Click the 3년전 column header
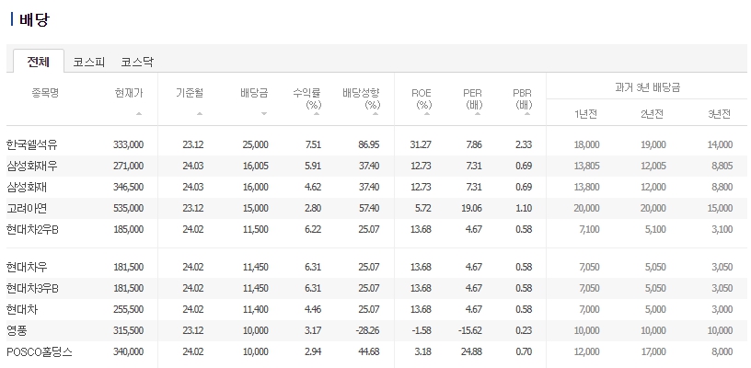 click(720, 114)
